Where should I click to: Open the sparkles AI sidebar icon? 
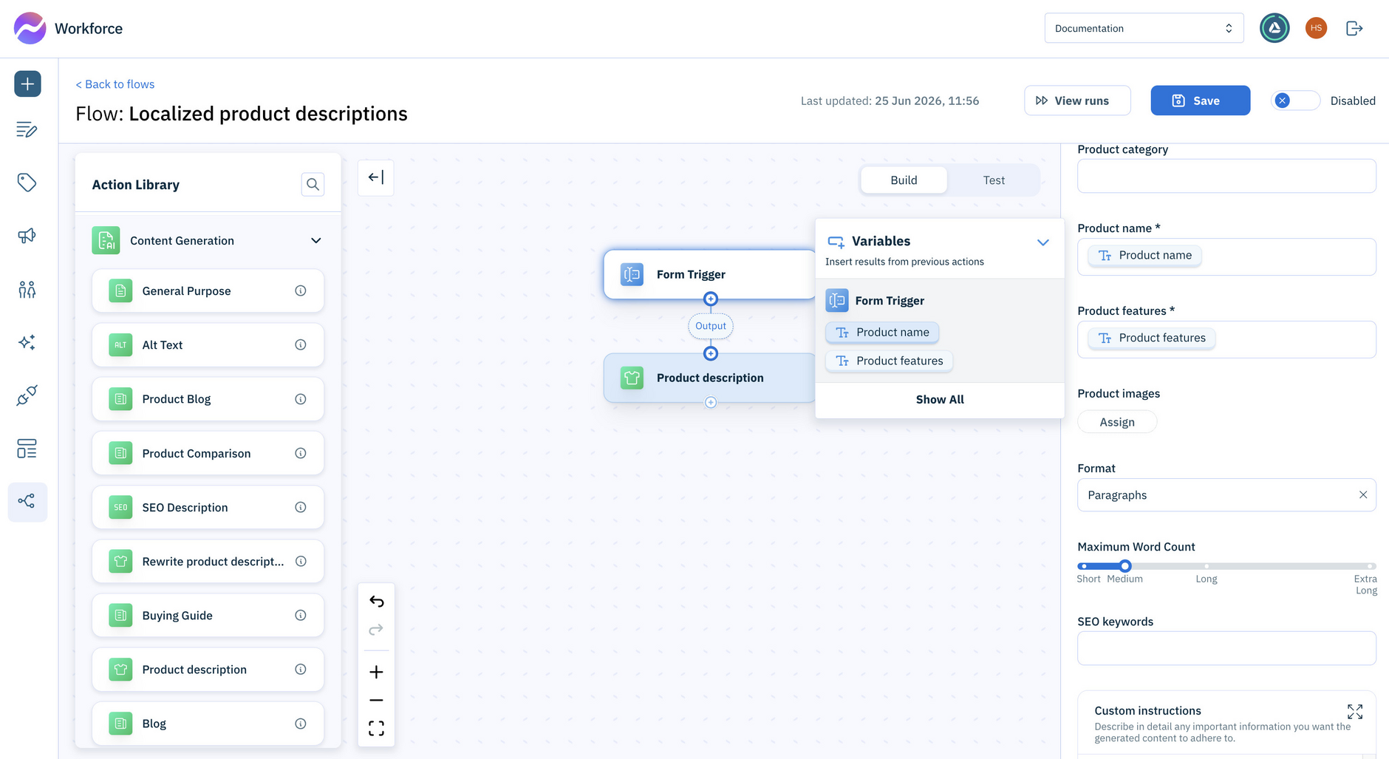pyautogui.click(x=27, y=342)
